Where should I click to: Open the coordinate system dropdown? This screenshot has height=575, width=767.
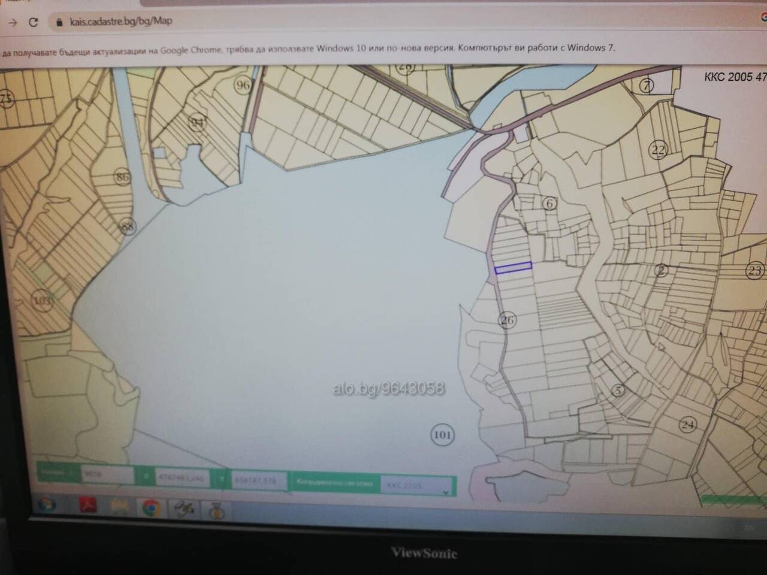pos(418,485)
